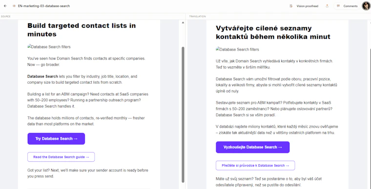Image resolution: width=371 pixels, height=189 pixels.
Task: Select the EN-marketing-03-database-search file title
Action: click(x=44, y=6)
